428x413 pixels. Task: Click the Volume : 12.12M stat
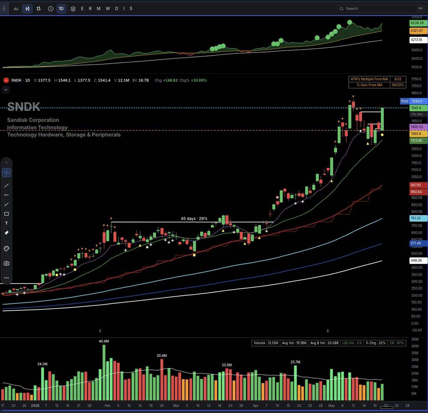click(x=265, y=343)
